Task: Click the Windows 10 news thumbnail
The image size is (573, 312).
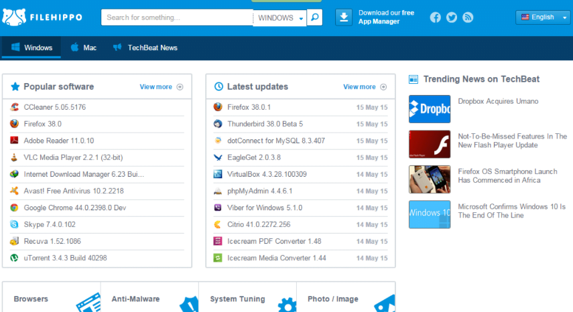Action: click(430, 214)
